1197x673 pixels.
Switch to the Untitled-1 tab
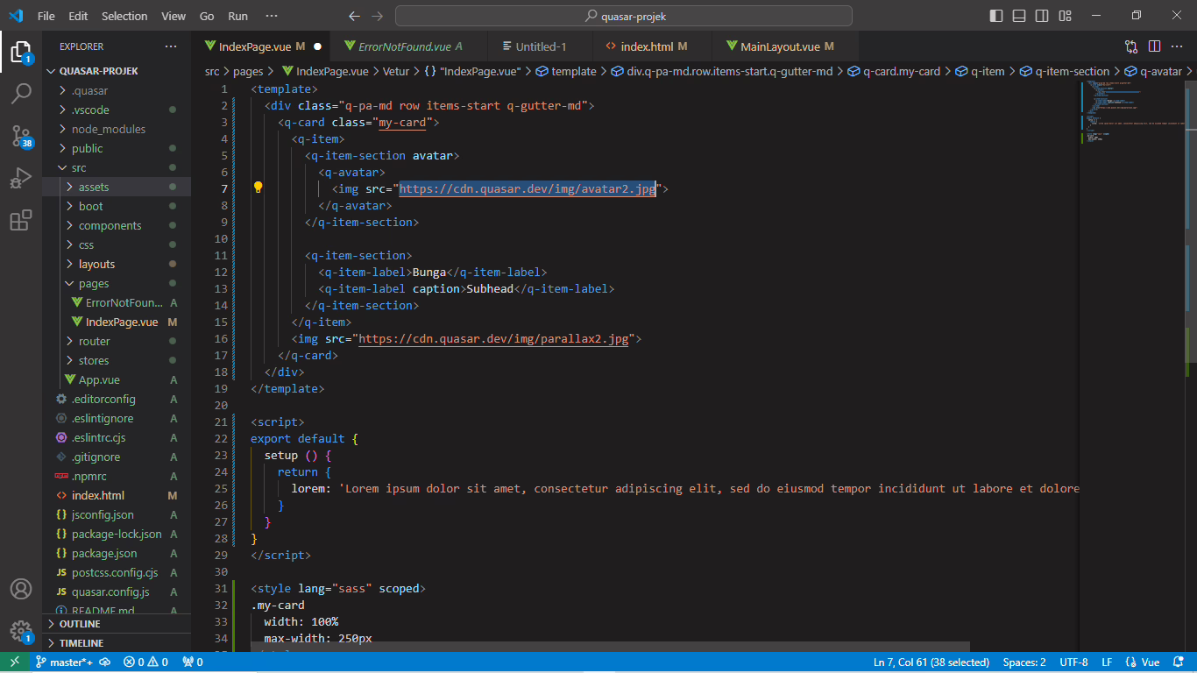pos(541,46)
